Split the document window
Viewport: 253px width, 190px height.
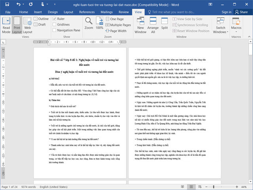coord(164,23)
